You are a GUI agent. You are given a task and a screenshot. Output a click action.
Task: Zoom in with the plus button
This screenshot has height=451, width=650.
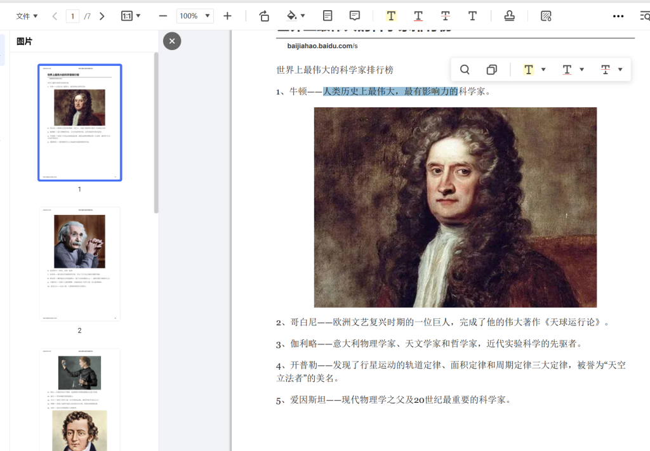[x=227, y=16]
